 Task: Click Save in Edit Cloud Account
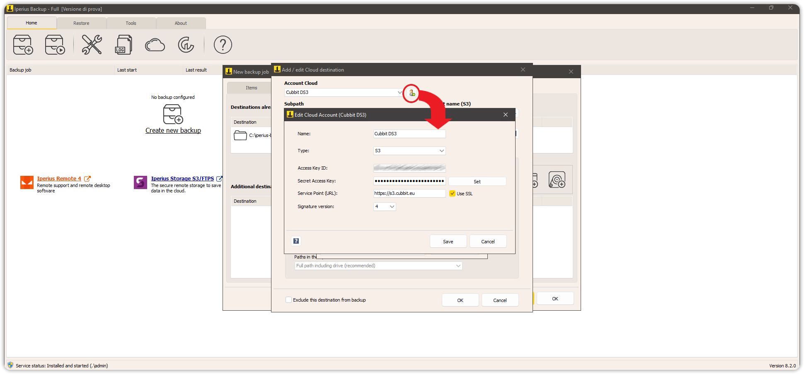coord(448,242)
